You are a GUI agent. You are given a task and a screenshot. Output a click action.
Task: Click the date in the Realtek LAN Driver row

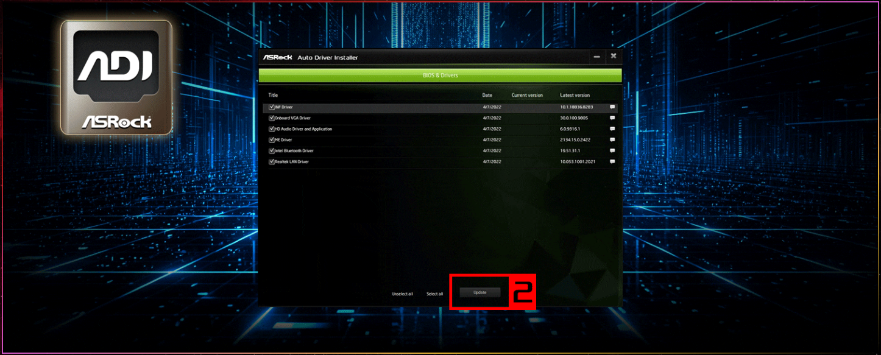point(492,161)
